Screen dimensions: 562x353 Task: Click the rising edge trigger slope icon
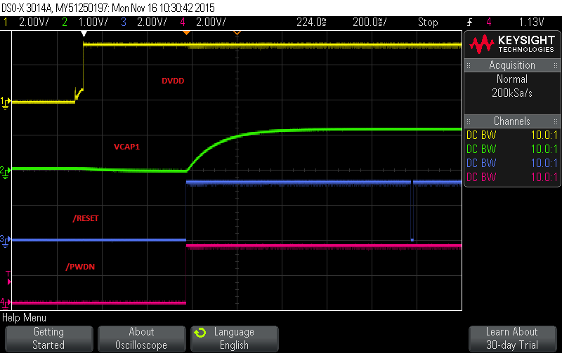pos(469,22)
